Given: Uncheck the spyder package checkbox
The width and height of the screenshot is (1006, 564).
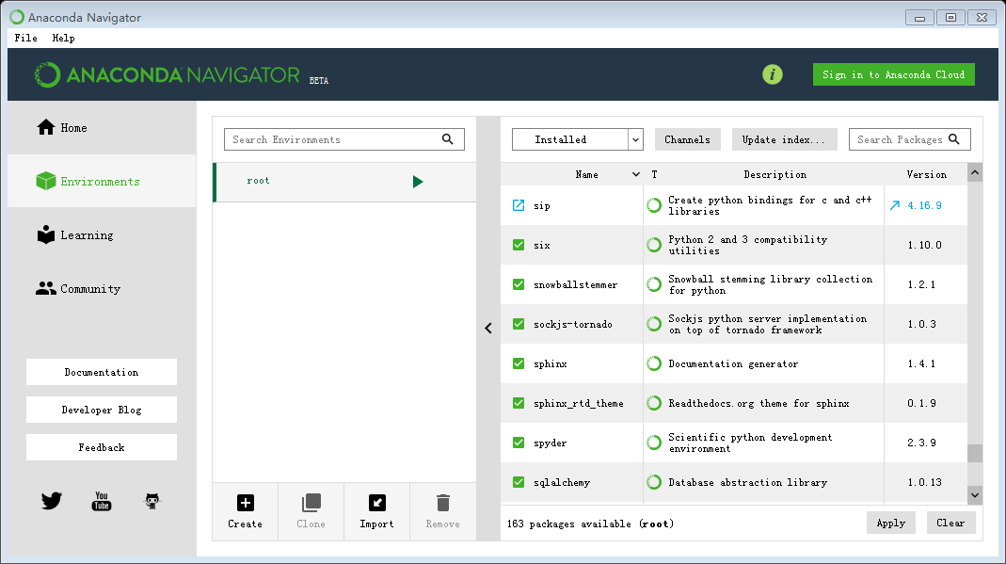Looking at the screenshot, I should point(519,443).
